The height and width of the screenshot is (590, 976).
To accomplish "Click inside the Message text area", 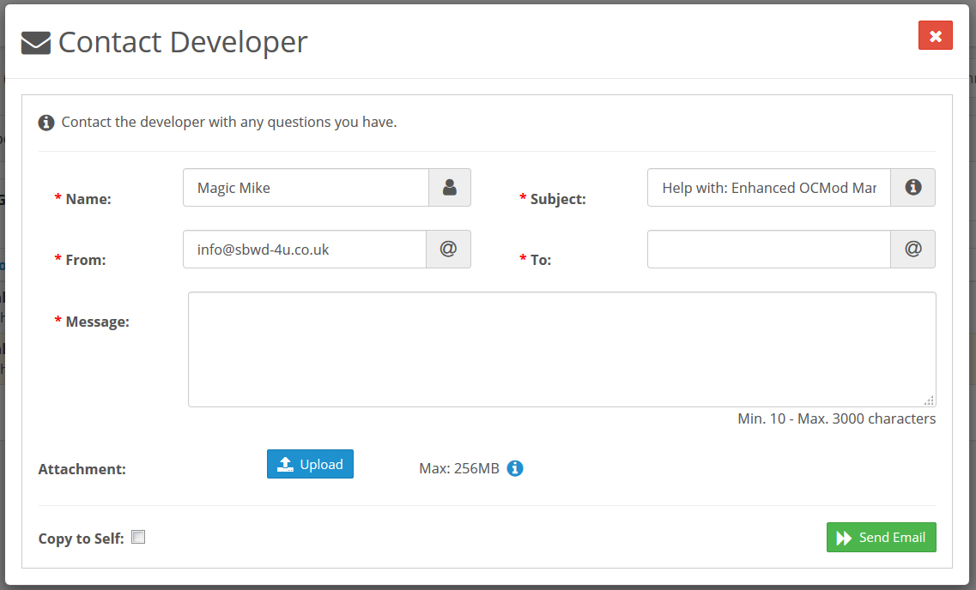I will [562, 349].
